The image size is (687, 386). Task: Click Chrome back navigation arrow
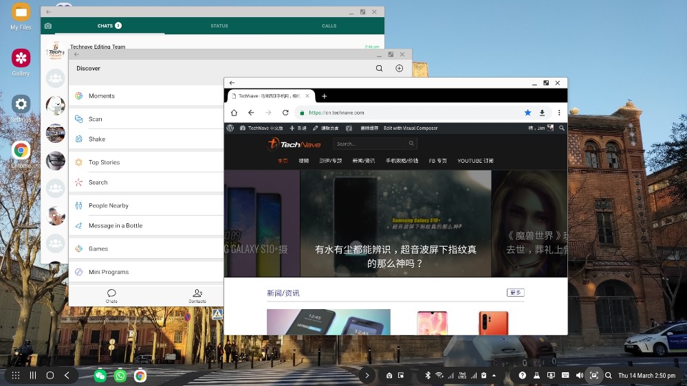tap(251, 113)
